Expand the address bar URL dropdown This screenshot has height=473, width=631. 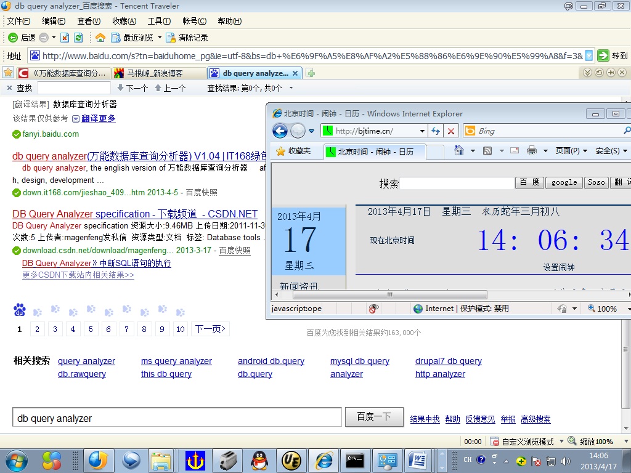click(x=588, y=55)
